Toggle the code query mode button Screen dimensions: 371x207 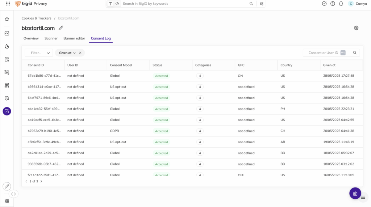coord(117,4)
